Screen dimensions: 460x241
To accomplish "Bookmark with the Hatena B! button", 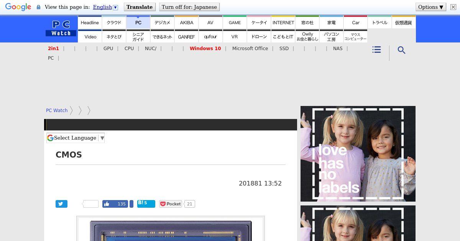I will coord(146,204).
